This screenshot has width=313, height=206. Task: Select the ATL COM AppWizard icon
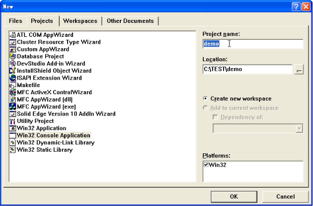tap(13, 35)
